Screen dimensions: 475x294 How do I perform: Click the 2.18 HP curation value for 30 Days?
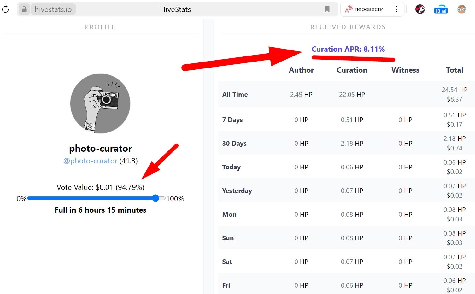(x=352, y=144)
